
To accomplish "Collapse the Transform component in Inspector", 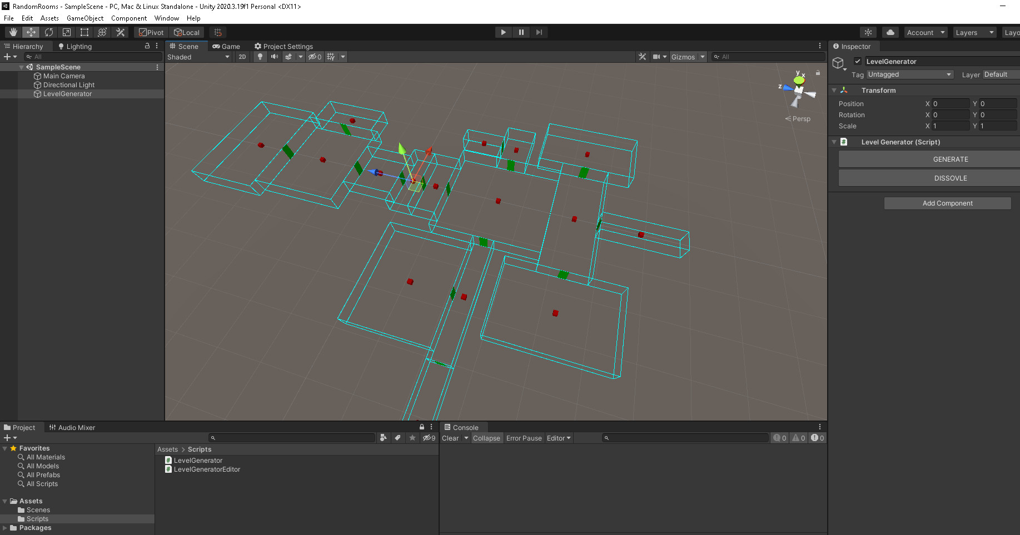I will pyautogui.click(x=834, y=89).
